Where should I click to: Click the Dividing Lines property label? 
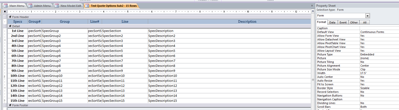click(326, 103)
